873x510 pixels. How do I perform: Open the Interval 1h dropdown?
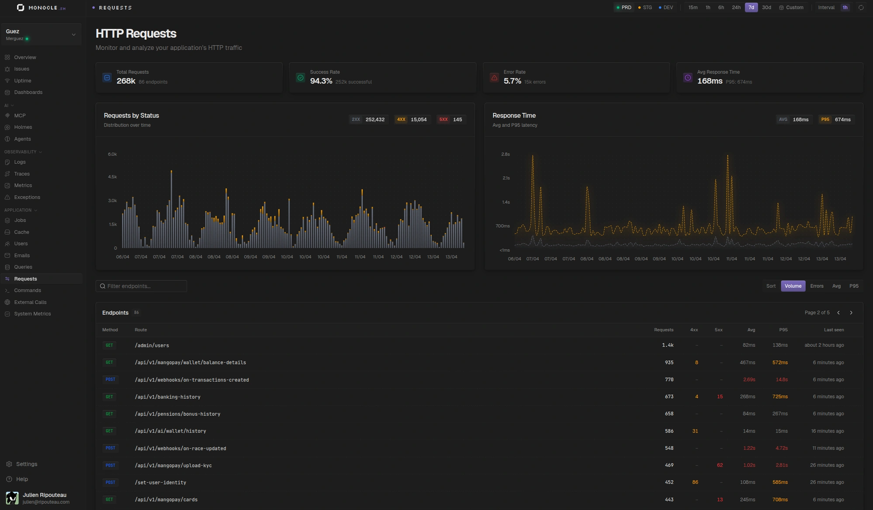pos(845,7)
